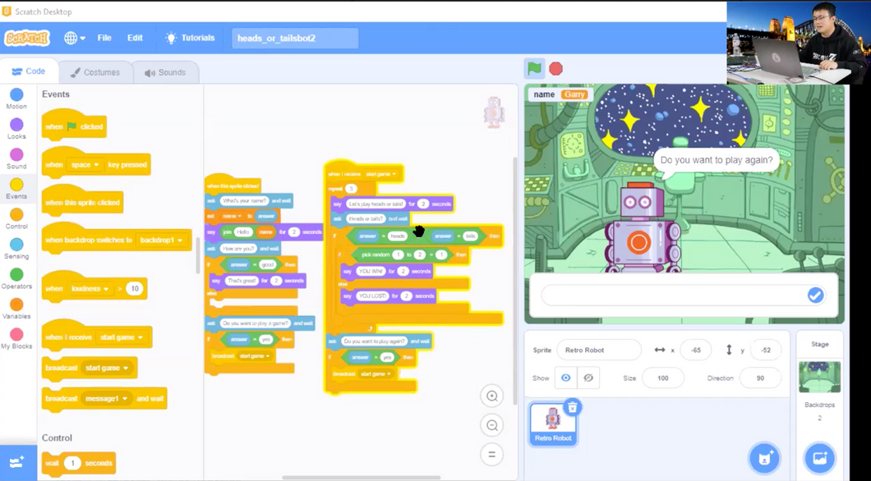Hide the sprite with the crossed-eye icon
Image resolution: width=871 pixels, height=481 pixels.
coord(588,378)
